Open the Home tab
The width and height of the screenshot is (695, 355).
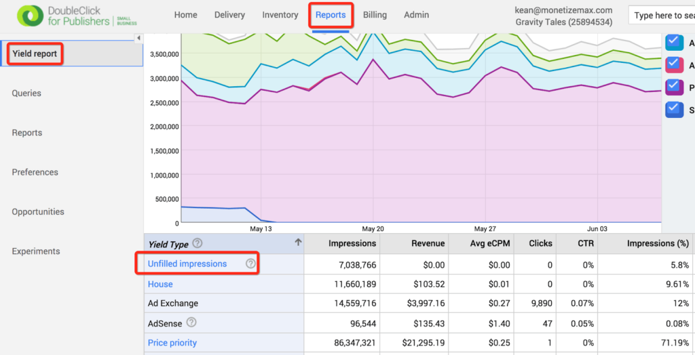(185, 15)
